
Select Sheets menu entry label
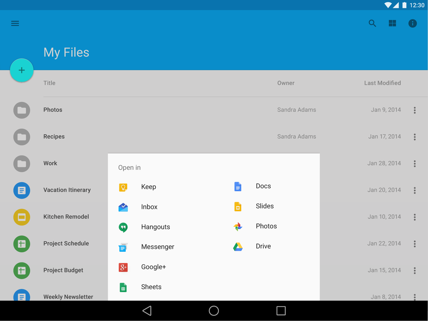(x=151, y=287)
